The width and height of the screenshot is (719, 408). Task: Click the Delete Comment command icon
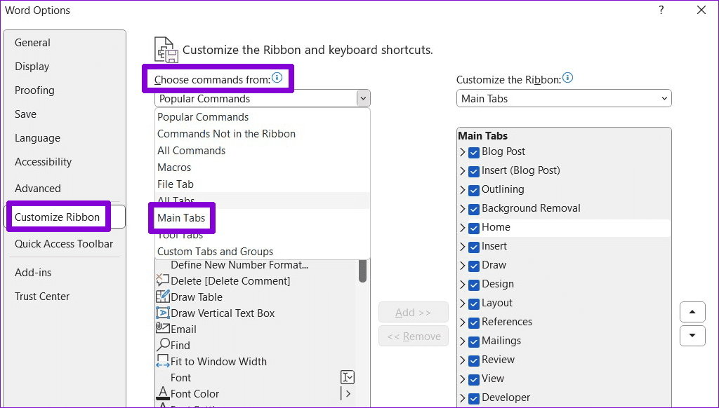(x=163, y=280)
